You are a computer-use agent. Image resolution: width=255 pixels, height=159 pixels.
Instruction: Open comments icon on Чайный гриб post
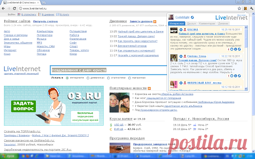pos(232,49)
